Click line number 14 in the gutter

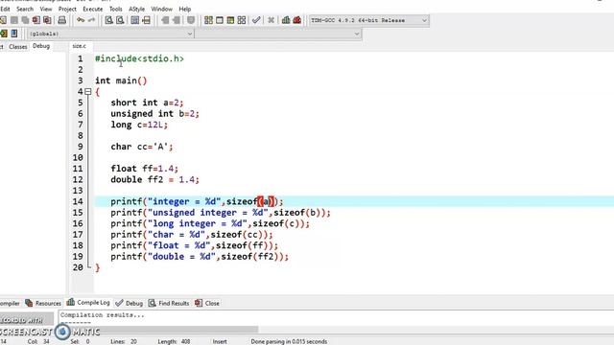click(78, 201)
